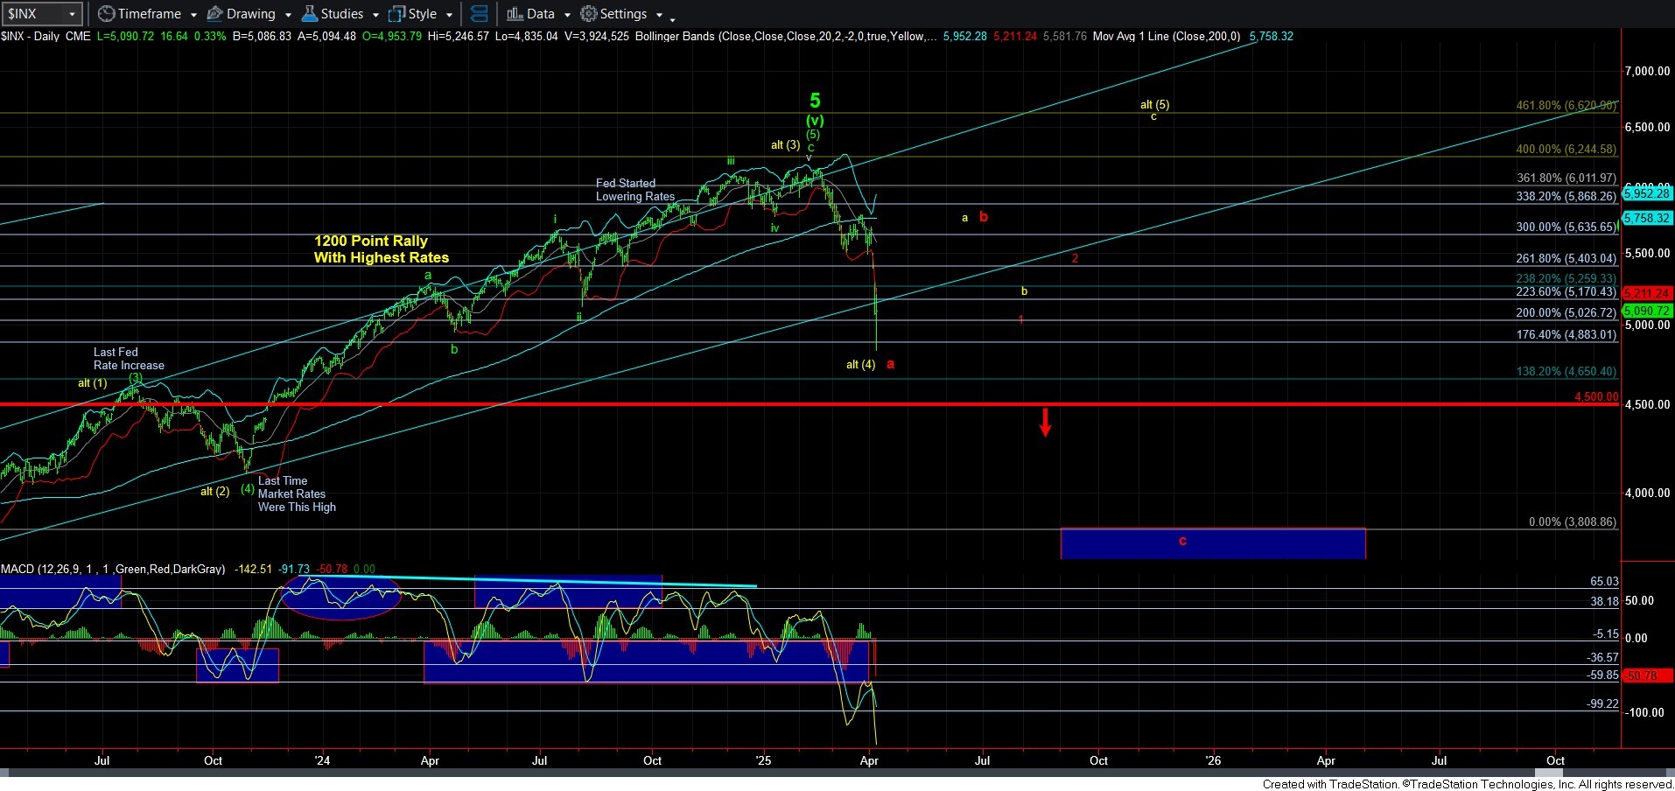This screenshot has width=1675, height=791.
Task: Expand the toolbar overflow arrow after Settings
Action: point(672,19)
